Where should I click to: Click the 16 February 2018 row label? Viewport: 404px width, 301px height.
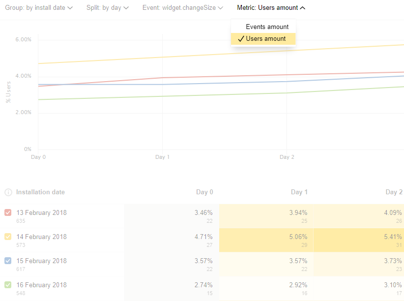click(x=41, y=285)
